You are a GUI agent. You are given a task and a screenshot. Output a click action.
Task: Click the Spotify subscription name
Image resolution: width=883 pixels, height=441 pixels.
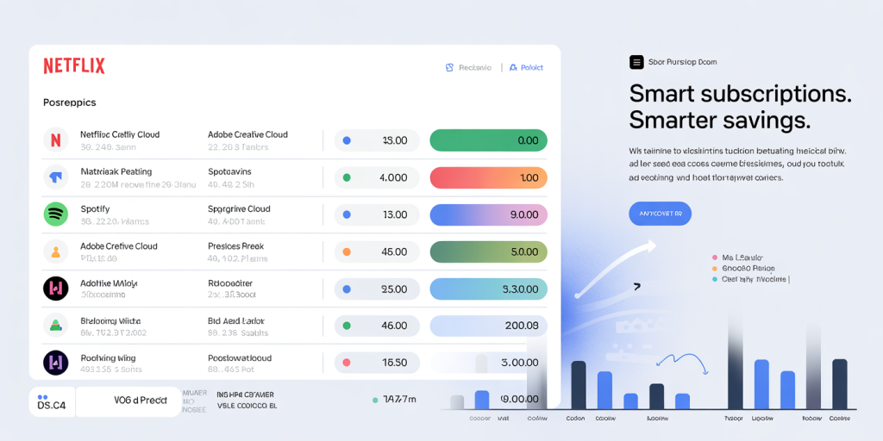tap(95, 208)
